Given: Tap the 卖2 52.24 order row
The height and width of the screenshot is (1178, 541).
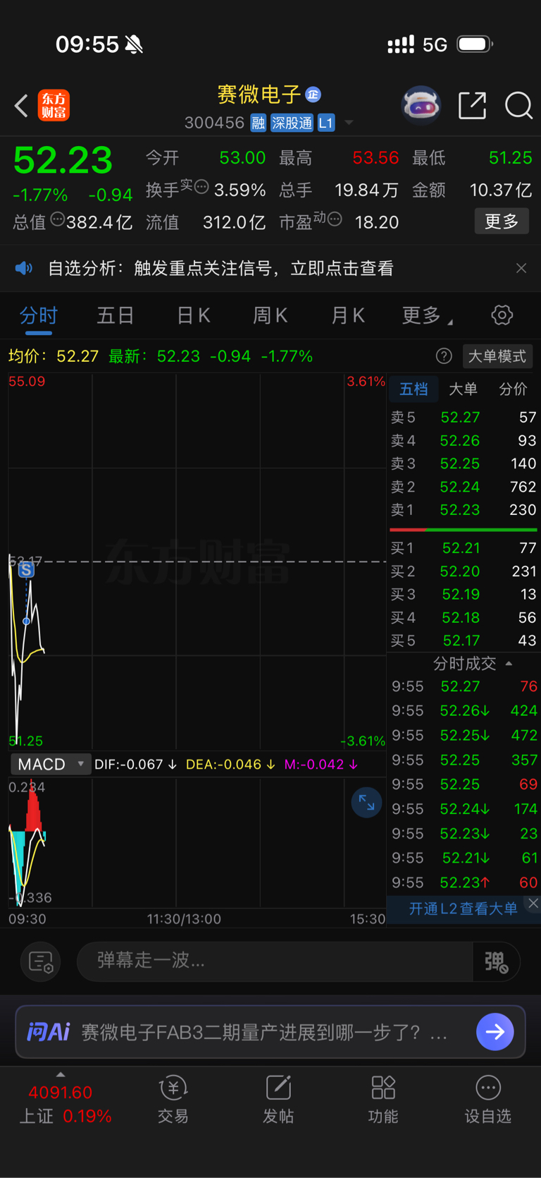Looking at the screenshot, I should [x=464, y=487].
